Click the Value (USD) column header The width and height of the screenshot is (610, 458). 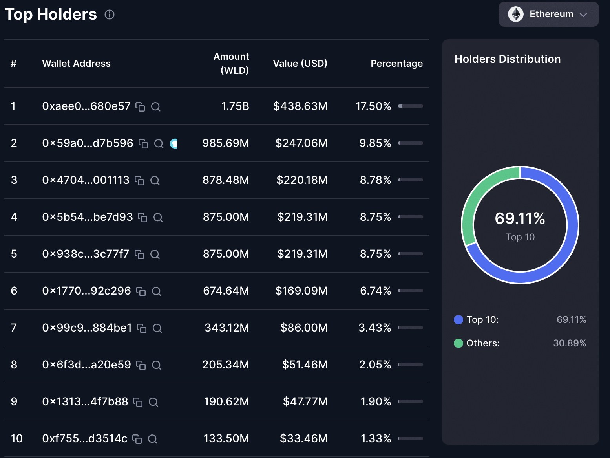click(x=300, y=64)
